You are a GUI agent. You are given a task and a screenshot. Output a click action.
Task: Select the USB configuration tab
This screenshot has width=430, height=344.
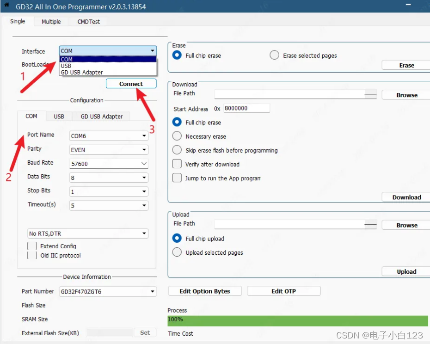coord(59,117)
